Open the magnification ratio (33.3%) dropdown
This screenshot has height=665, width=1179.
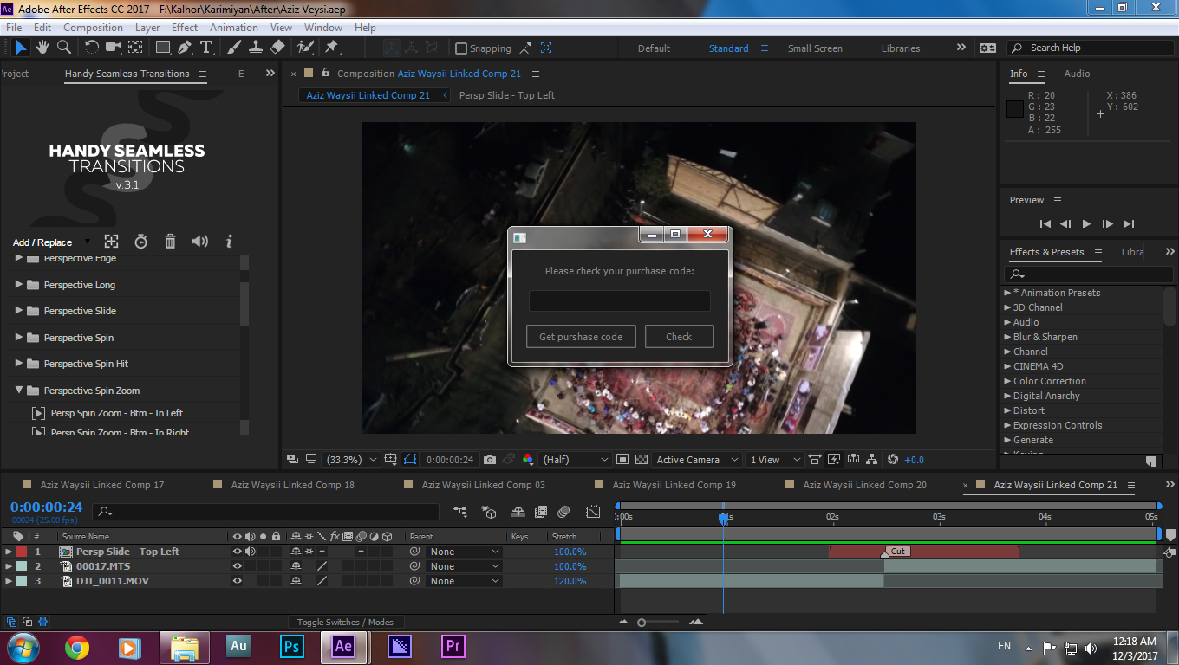point(352,460)
